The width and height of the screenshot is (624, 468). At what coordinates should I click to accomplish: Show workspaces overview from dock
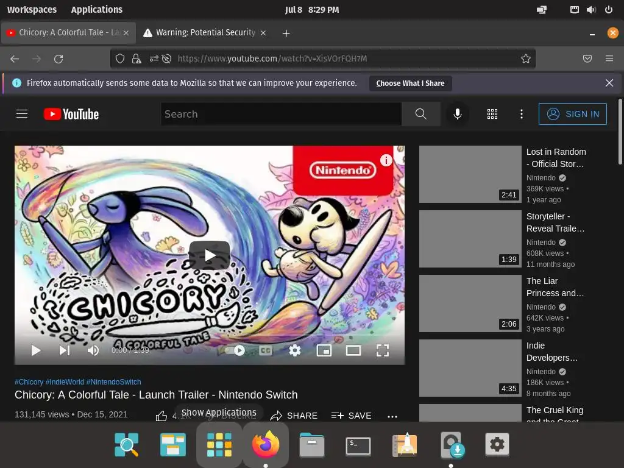point(172,444)
